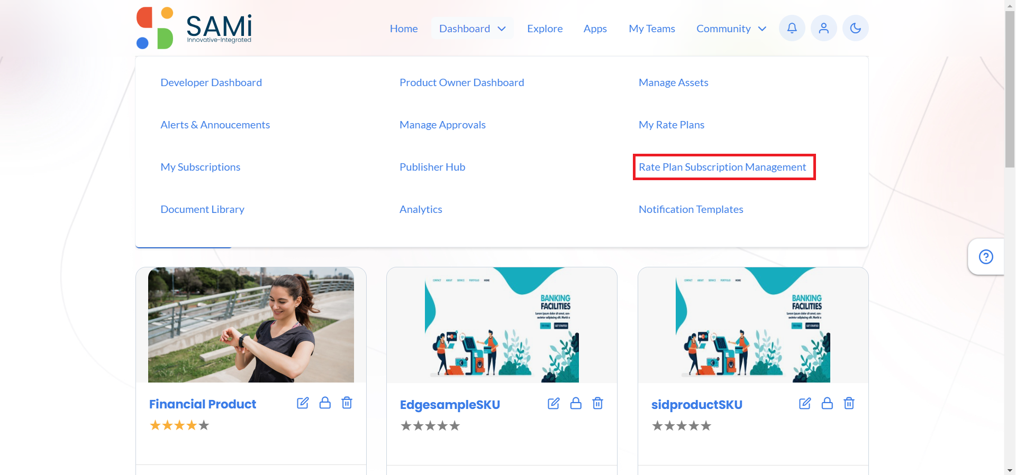Click the SAMi logo
1016x475 pixels.
click(x=194, y=28)
